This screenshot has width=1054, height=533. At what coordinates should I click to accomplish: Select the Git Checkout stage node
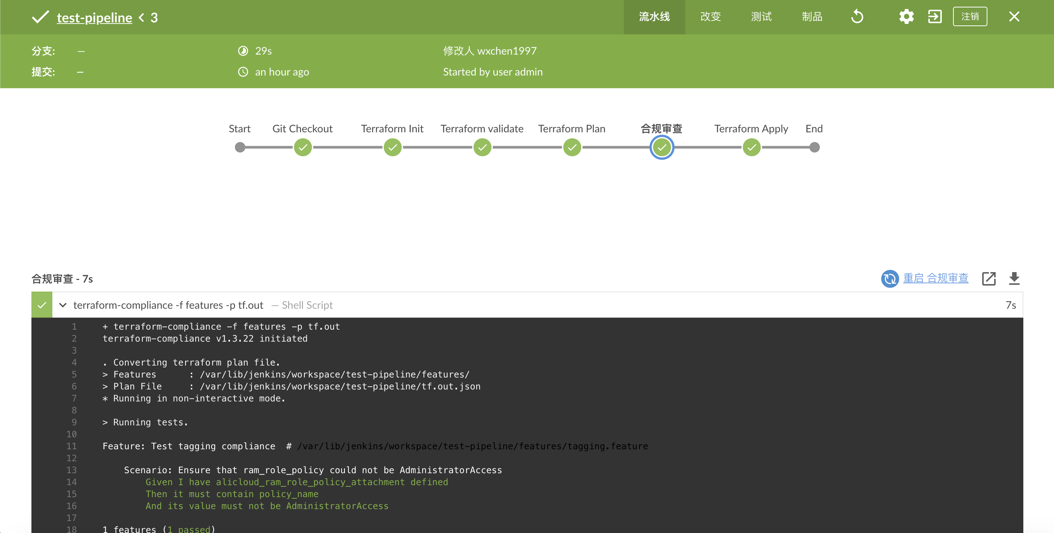pos(303,147)
